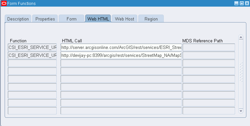
Task: Click the scrollbar down arrow
Action: (241, 111)
